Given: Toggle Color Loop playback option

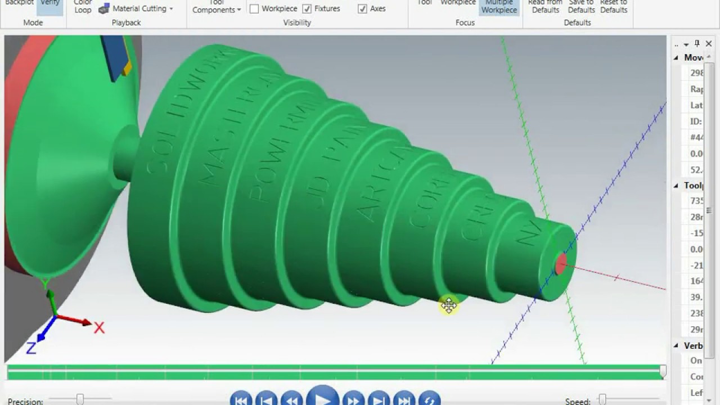Looking at the screenshot, I should pyautogui.click(x=83, y=7).
